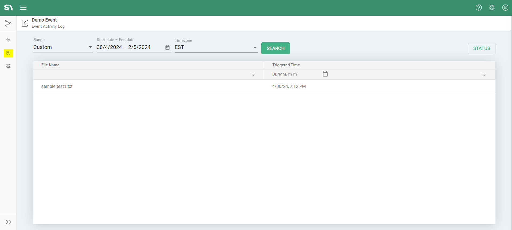Viewport: 512px width, 230px height.
Task: Open the user account profile icon
Action: click(x=505, y=8)
